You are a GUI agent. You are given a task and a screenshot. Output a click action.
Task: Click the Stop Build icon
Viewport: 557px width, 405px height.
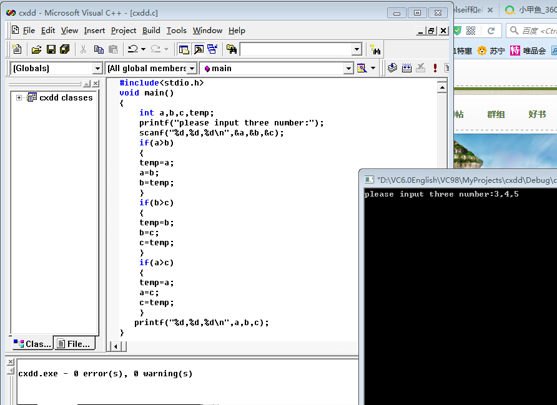421,68
